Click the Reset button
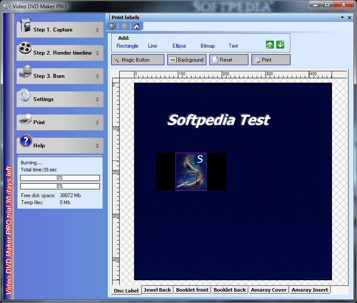The width and height of the screenshot is (357, 303). pyautogui.click(x=229, y=60)
